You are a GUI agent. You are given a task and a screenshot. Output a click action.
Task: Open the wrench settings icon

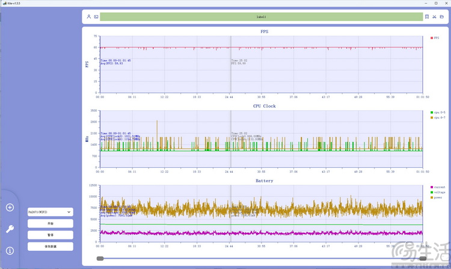tap(10, 229)
